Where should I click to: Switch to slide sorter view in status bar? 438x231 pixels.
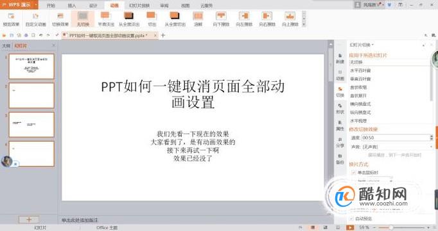(326, 227)
